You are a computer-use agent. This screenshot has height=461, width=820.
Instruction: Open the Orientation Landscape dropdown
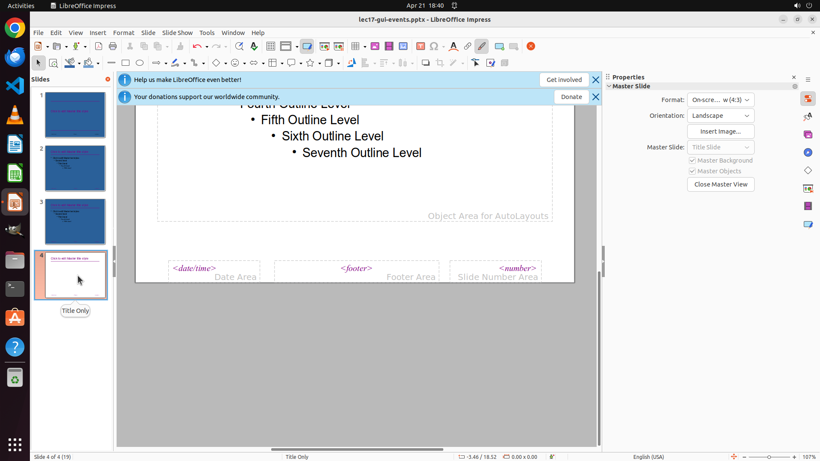point(720,116)
